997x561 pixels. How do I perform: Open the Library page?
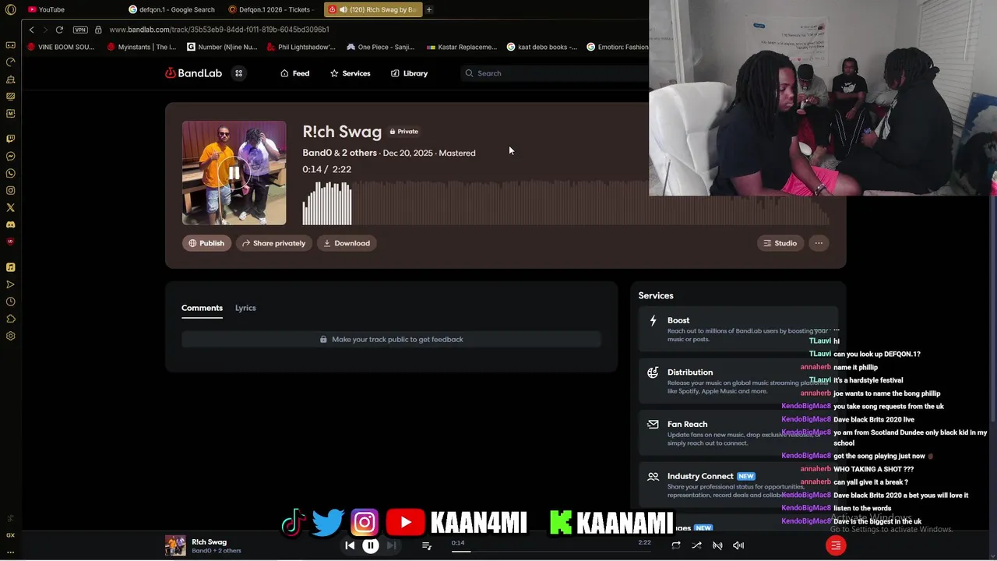(409, 73)
